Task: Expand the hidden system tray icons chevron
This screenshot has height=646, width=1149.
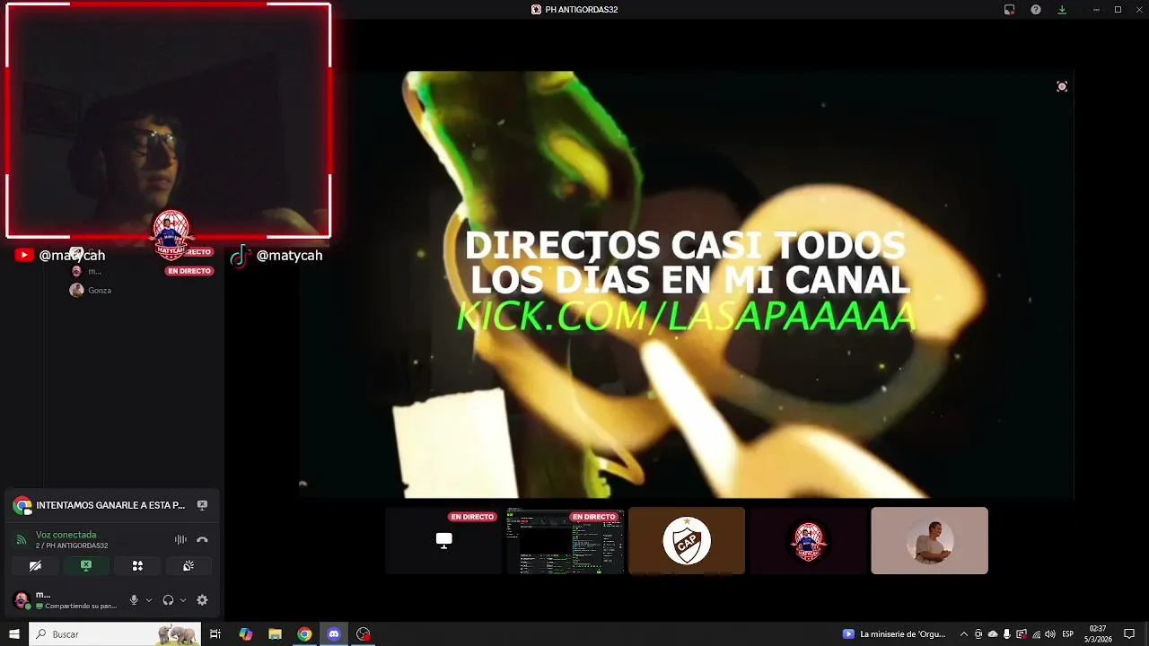Action: point(964,634)
